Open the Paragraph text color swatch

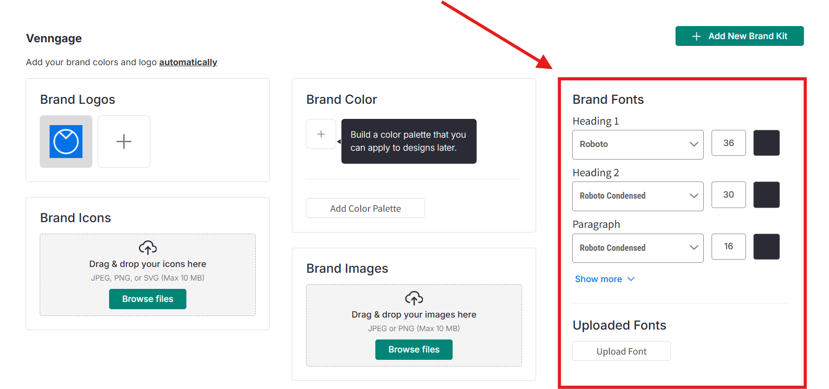766,247
